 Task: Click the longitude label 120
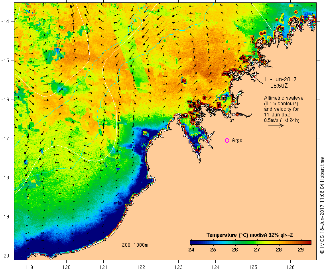tap(66, 267)
